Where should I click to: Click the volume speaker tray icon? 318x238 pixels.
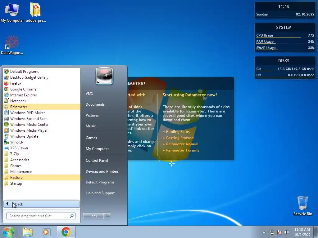pos(287,232)
